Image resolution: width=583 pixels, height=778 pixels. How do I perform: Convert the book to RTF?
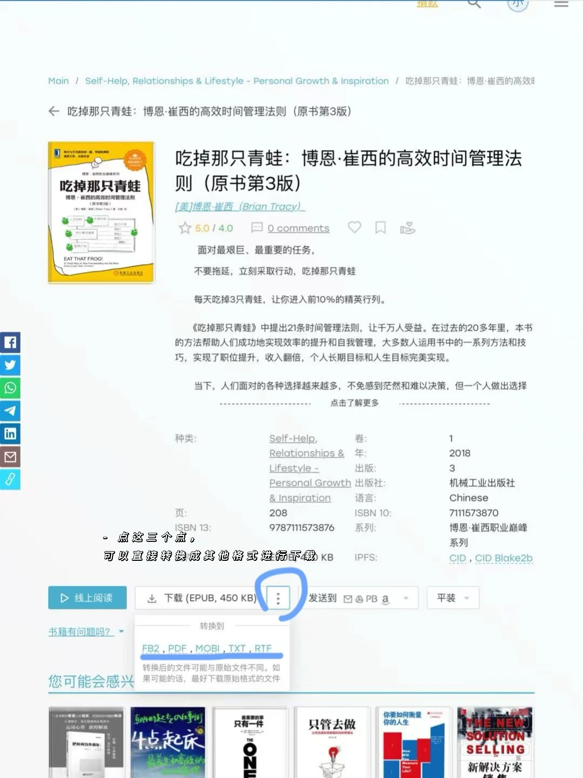[263, 648]
